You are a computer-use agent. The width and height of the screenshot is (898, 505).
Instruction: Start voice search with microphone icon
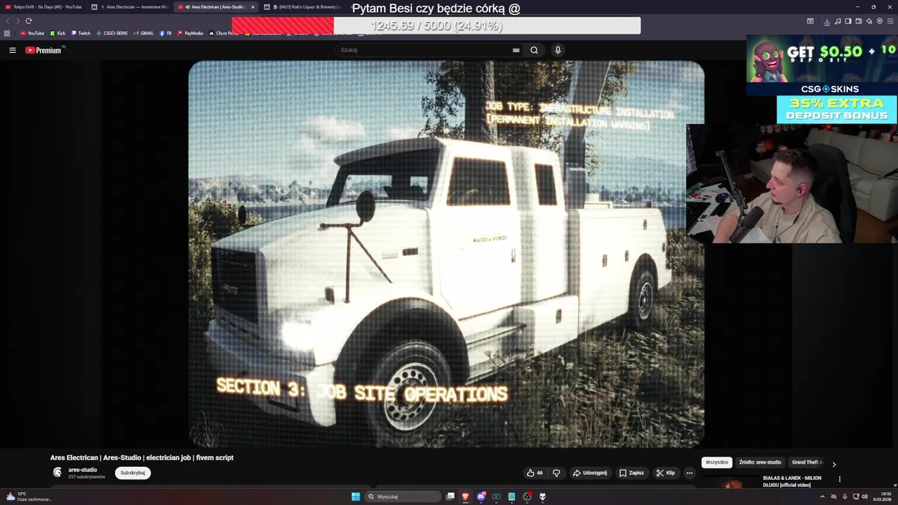[x=558, y=50]
